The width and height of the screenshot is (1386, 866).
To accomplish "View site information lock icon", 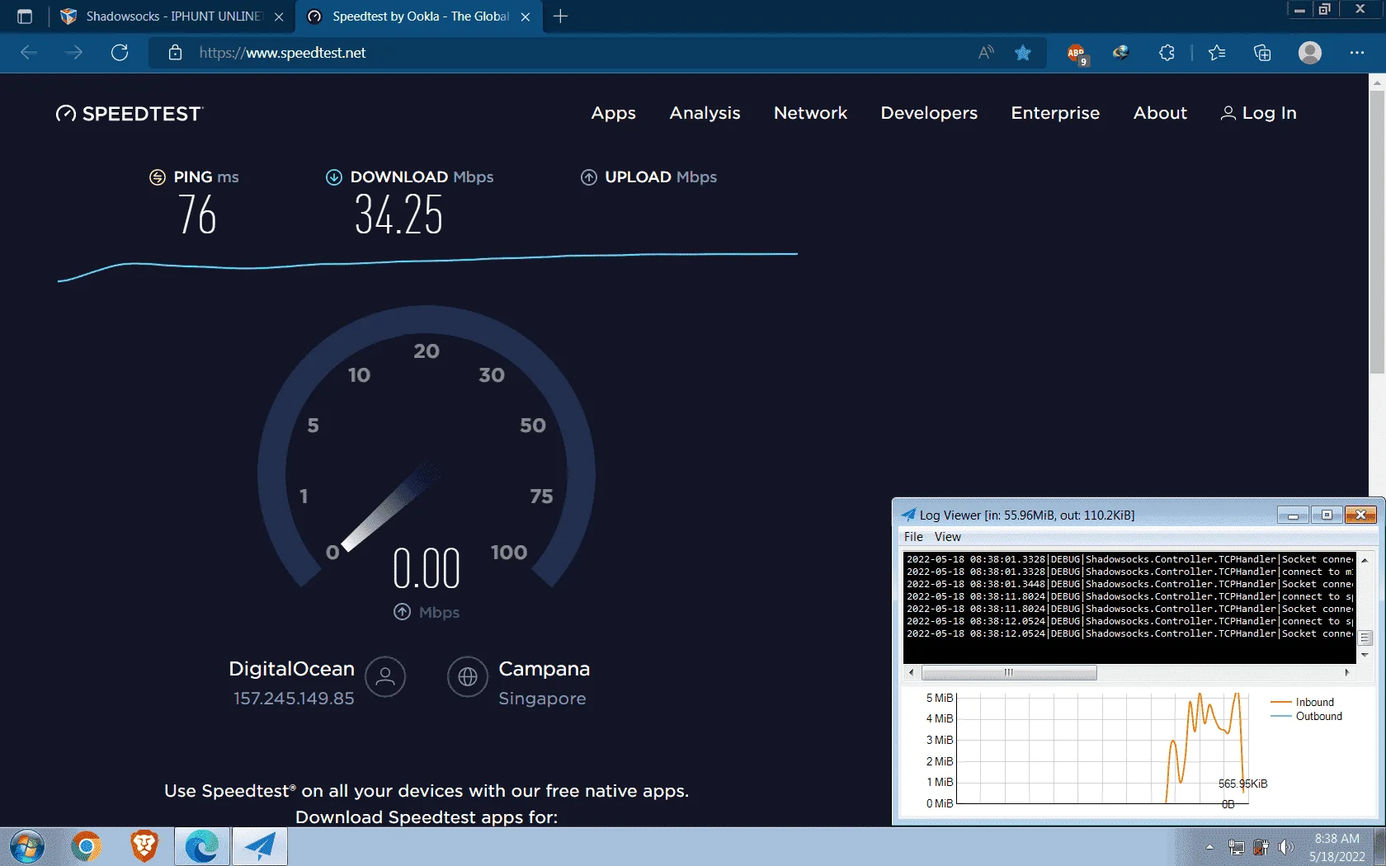I will 175,53.
